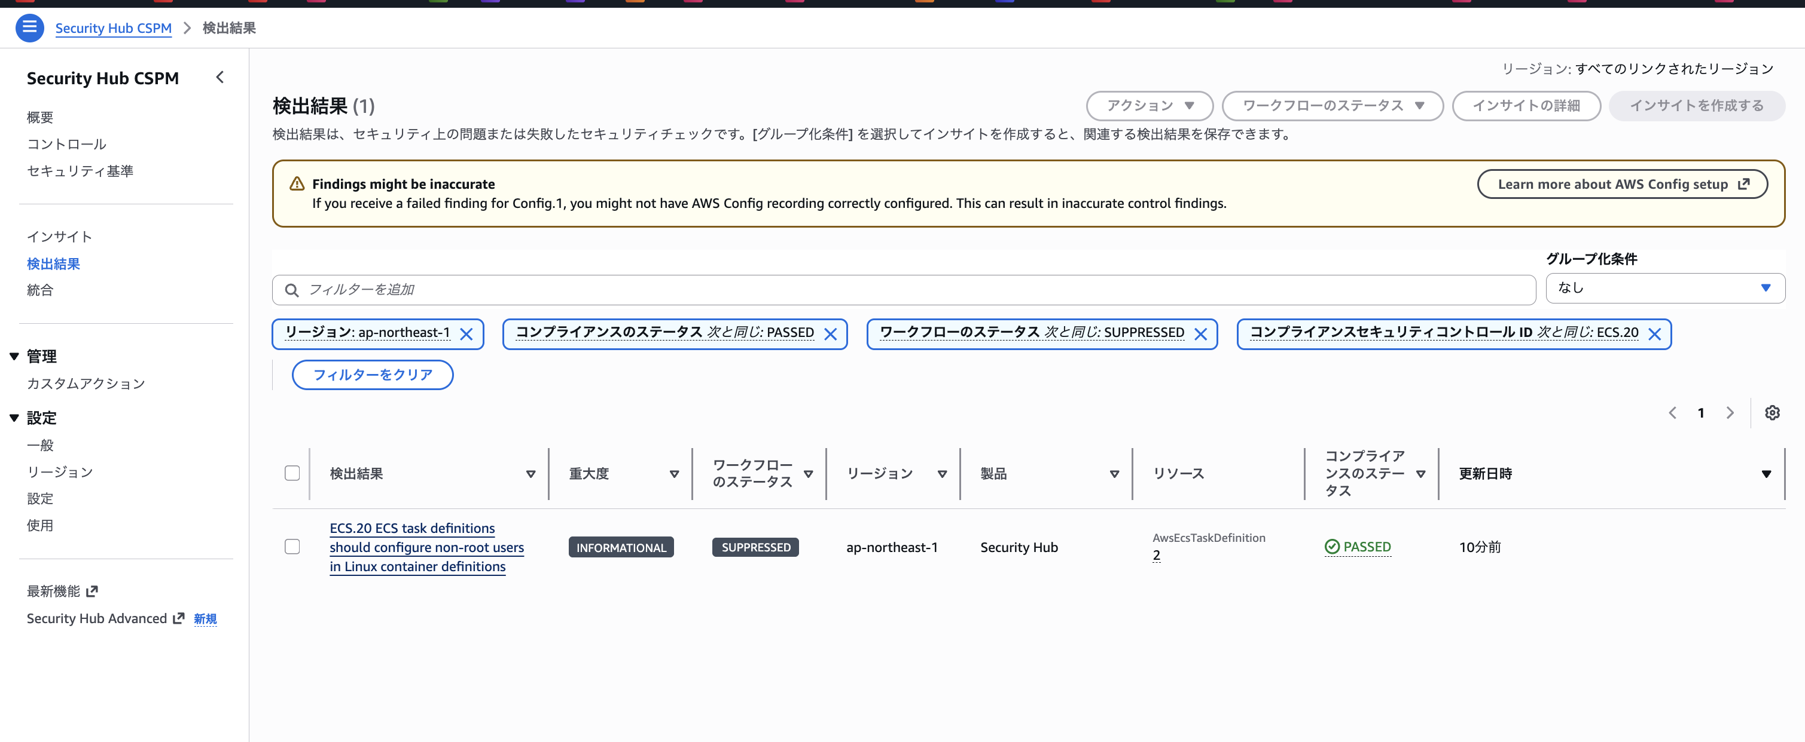Click Learn more about AWS Config setup
The width and height of the screenshot is (1805, 742).
click(x=1622, y=184)
